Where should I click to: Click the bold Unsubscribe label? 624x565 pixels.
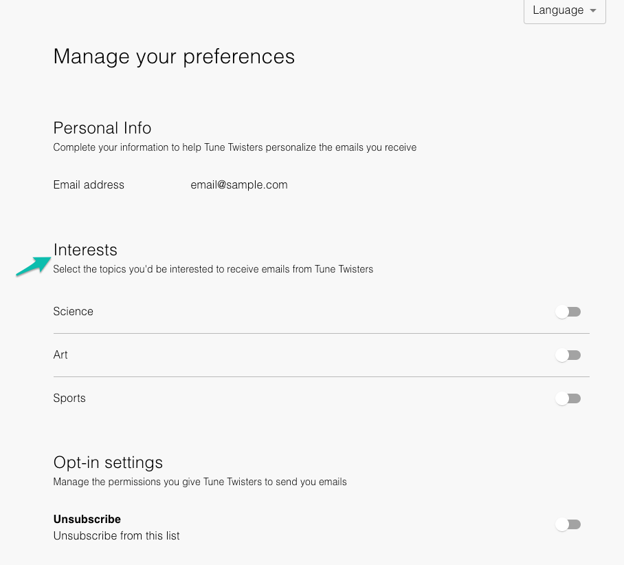(87, 519)
